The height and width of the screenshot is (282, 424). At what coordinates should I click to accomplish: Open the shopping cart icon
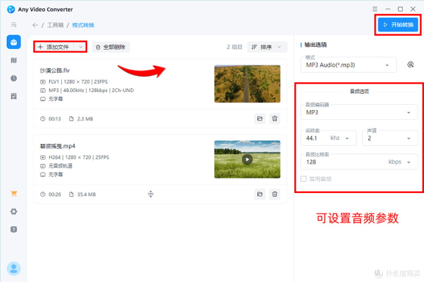click(14, 193)
